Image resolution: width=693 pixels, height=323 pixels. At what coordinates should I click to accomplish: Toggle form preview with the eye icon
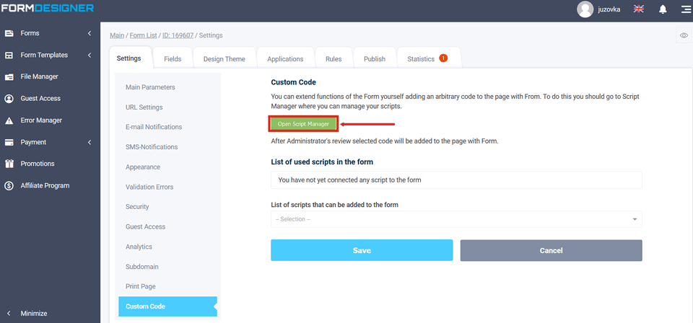tap(684, 35)
